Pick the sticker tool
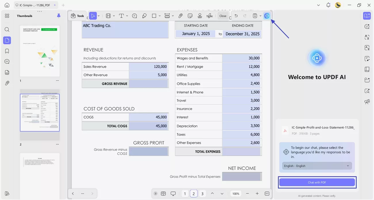The width and height of the screenshot is (374, 200). pyautogui.click(x=190, y=16)
